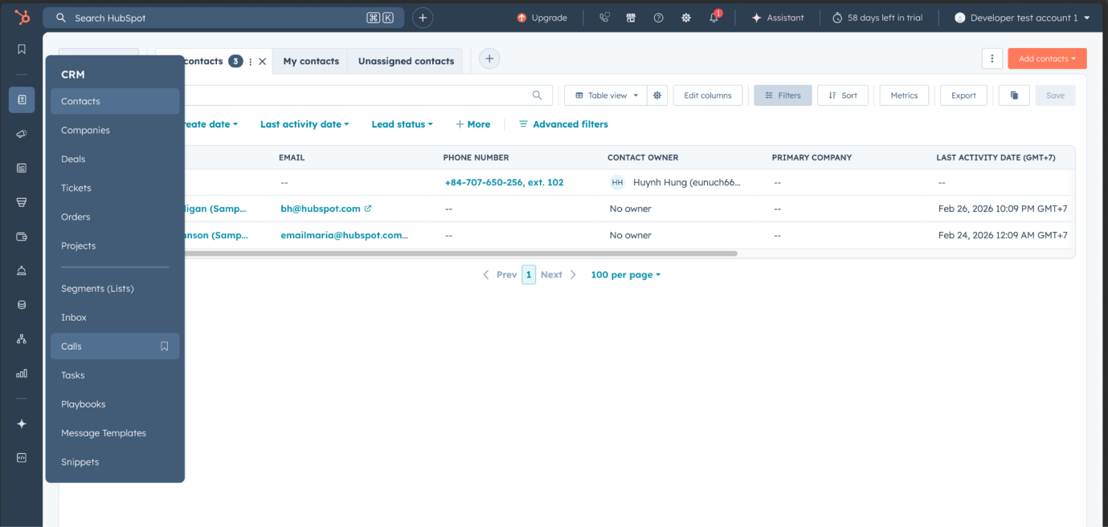Image resolution: width=1108 pixels, height=527 pixels.
Task: Open the Help question-mark icon
Action: pos(659,18)
